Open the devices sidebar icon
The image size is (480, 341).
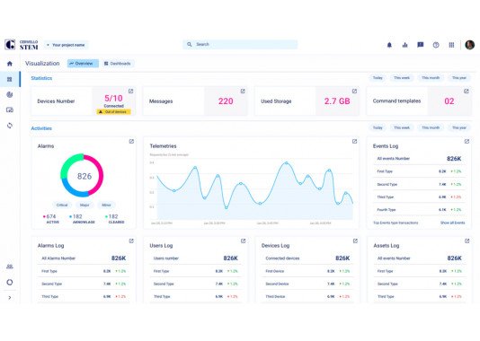click(10, 109)
